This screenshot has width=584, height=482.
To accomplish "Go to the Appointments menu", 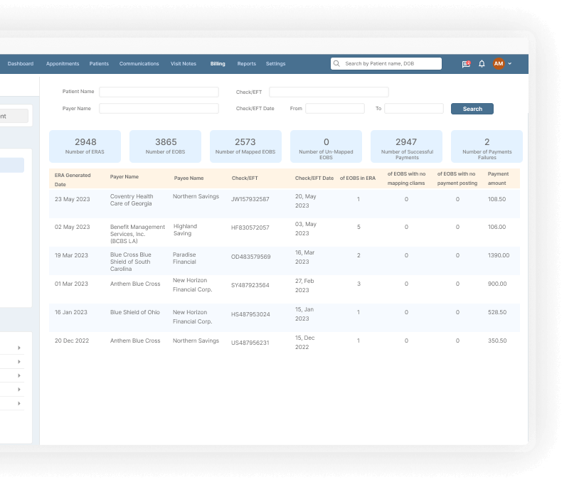I will coord(63,64).
